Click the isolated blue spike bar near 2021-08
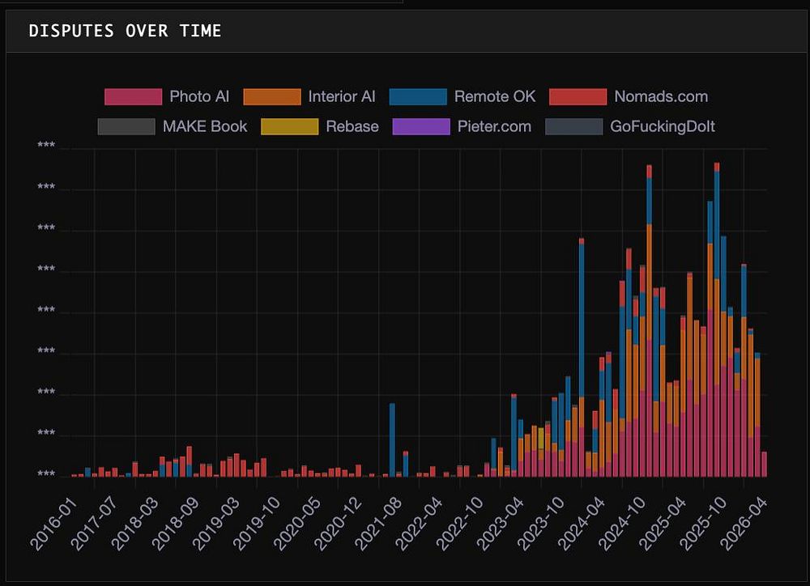This screenshot has width=810, height=586. click(392, 439)
